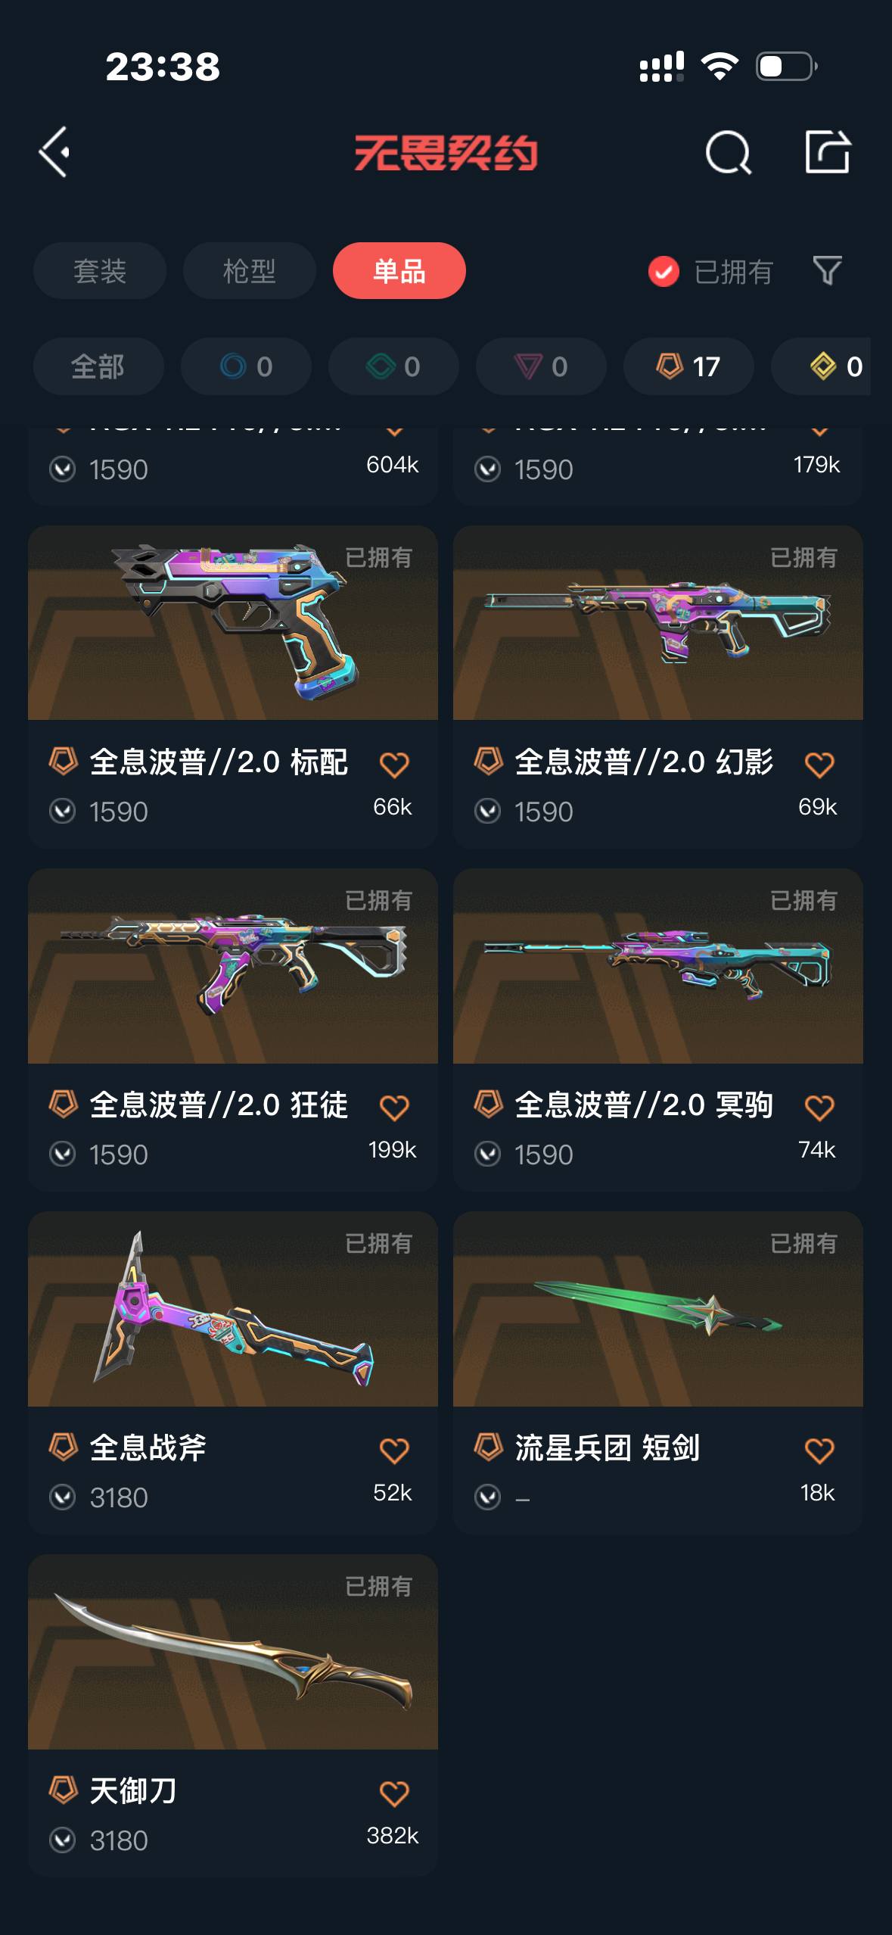This screenshot has width=892, height=1935.
Task: Open the 全息战斧 axe thumbnail
Action: pyautogui.click(x=233, y=1309)
